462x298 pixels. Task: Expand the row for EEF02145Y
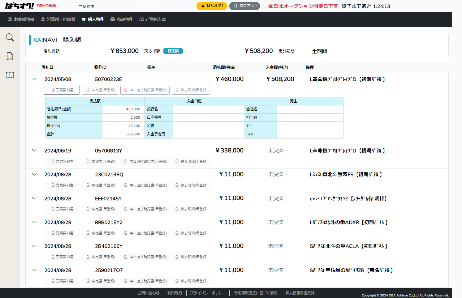[34, 198]
